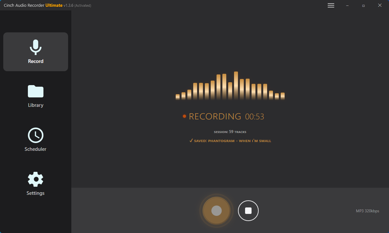Click the checkmark beside the saved track
This screenshot has width=389, height=233.
point(191,141)
